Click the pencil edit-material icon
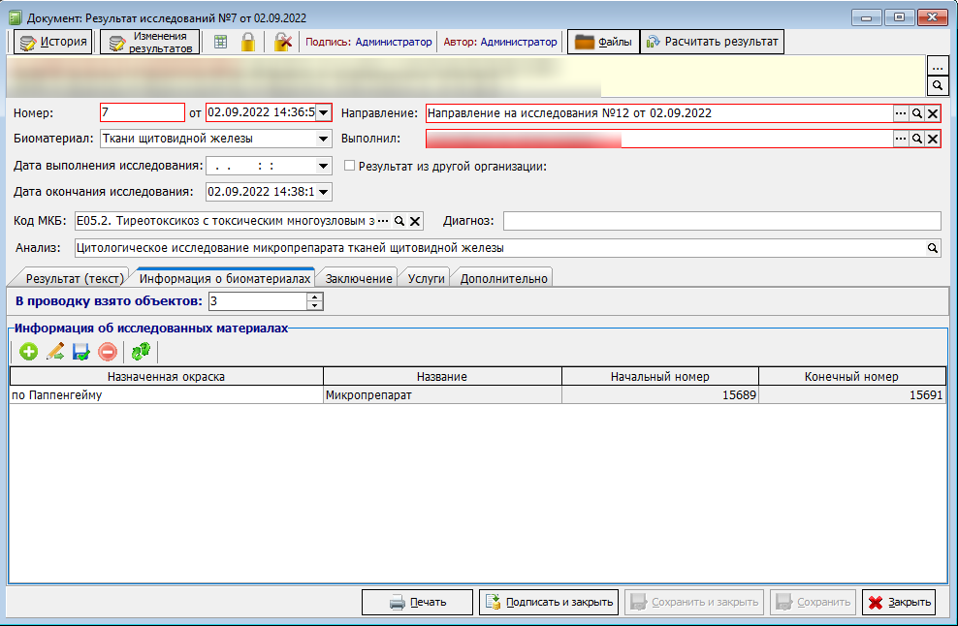958x626 pixels. click(54, 353)
